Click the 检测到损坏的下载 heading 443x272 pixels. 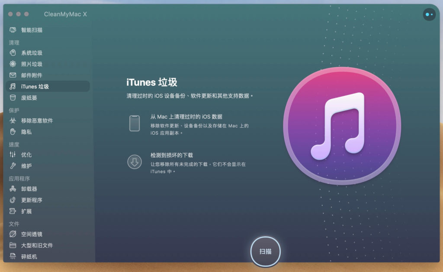point(171,155)
